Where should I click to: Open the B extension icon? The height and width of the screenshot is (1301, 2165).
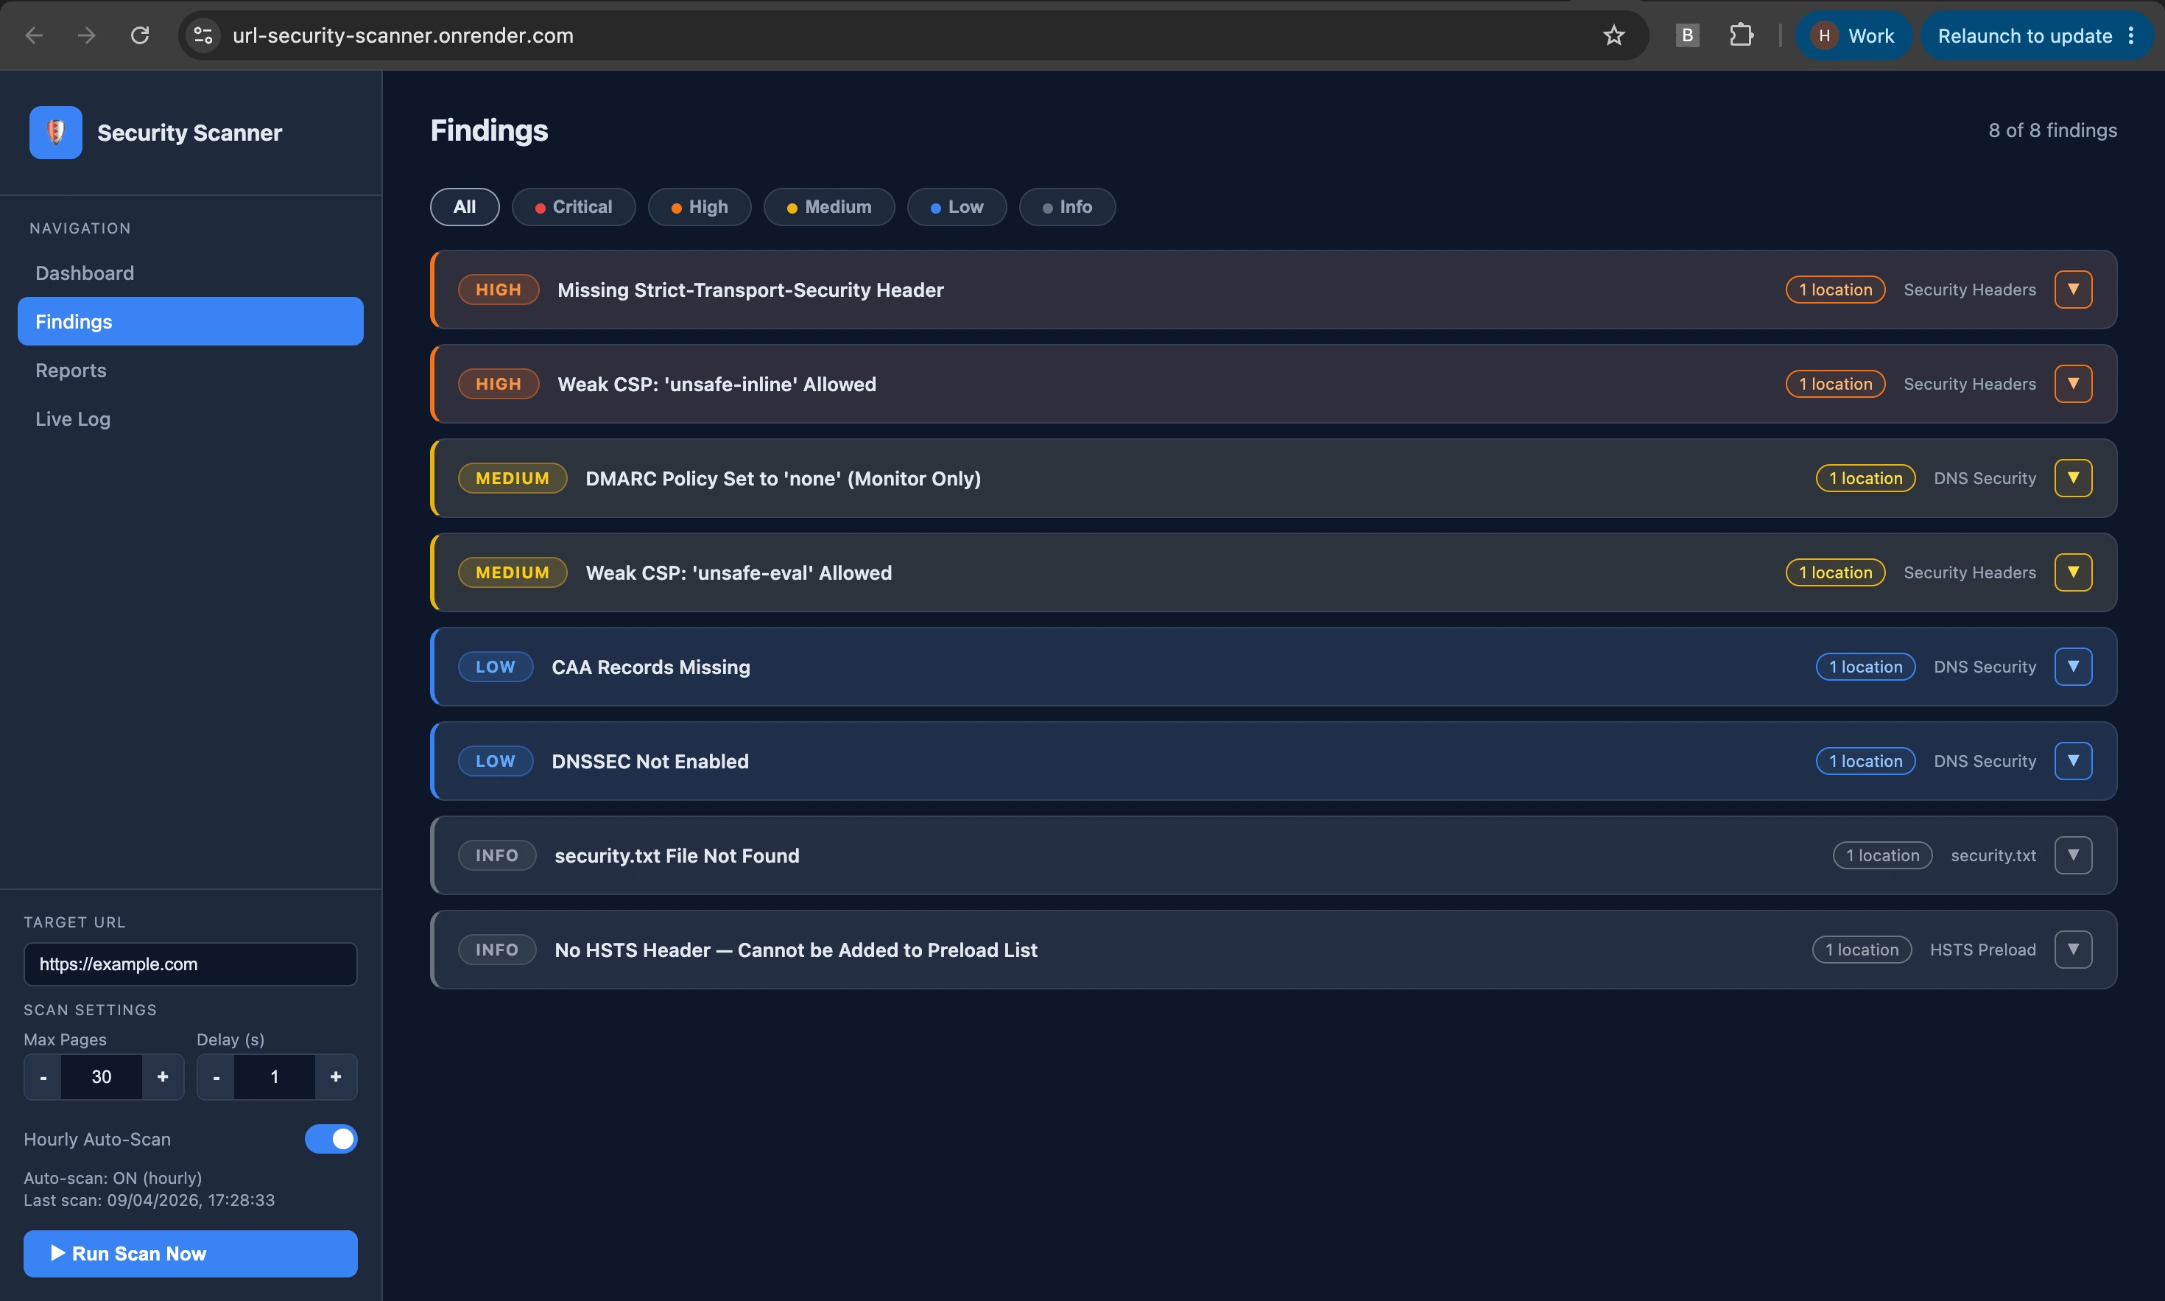coord(1686,35)
